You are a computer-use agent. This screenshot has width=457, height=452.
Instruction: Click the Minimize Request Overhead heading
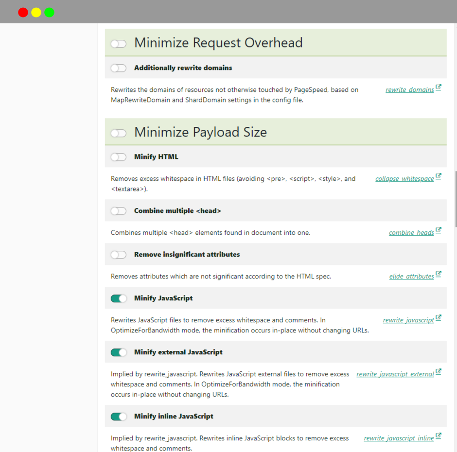pyautogui.click(x=218, y=43)
